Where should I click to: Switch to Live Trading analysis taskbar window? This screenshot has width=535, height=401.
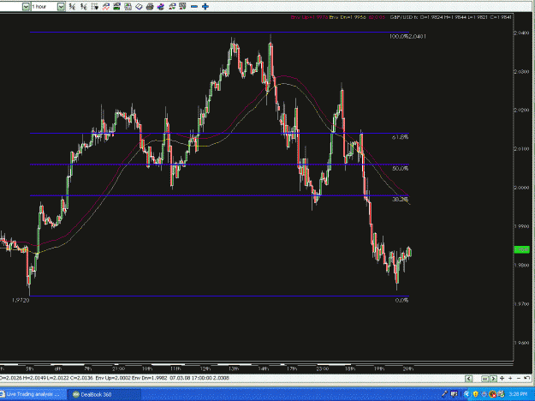click(33, 394)
